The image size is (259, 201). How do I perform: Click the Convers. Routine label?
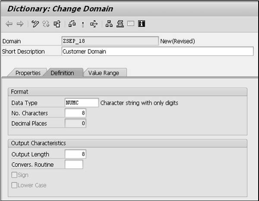tap(32, 164)
